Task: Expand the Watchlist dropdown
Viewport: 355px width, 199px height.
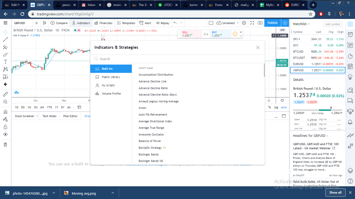Action: tap(301, 24)
